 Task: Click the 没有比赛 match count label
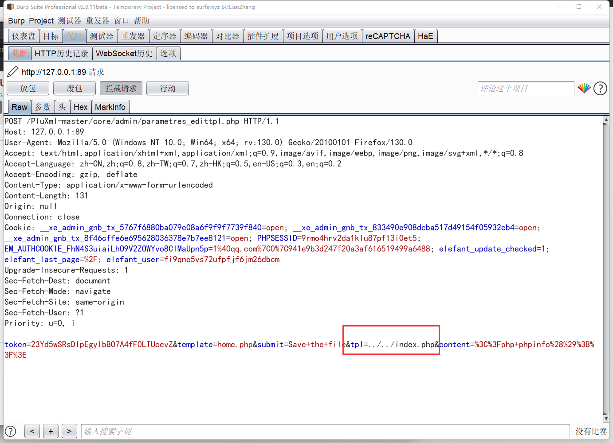pyautogui.click(x=591, y=431)
